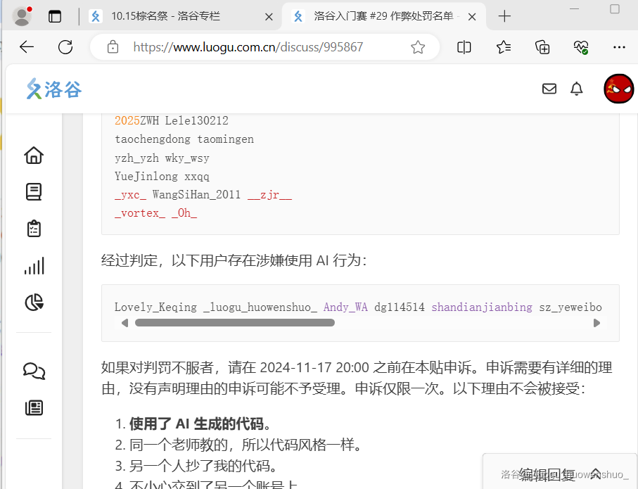638x489 pixels.
Task: Click the shandianjianbing username link
Action: (482, 307)
